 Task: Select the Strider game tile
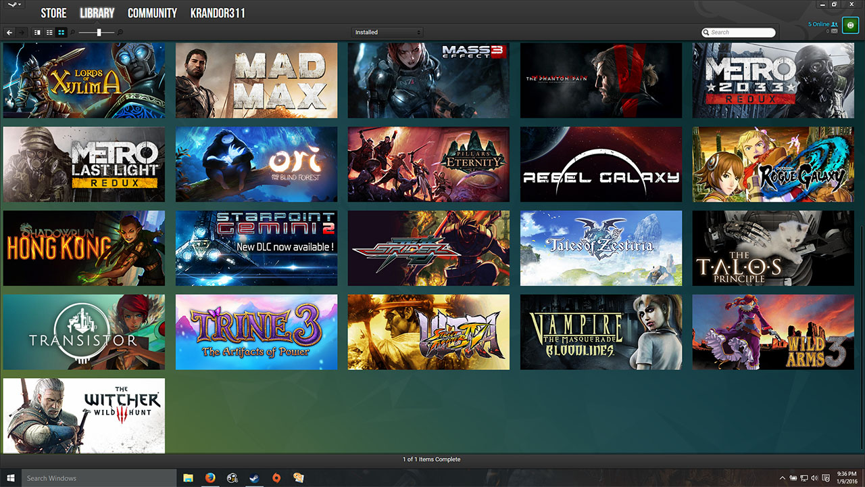(x=428, y=248)
